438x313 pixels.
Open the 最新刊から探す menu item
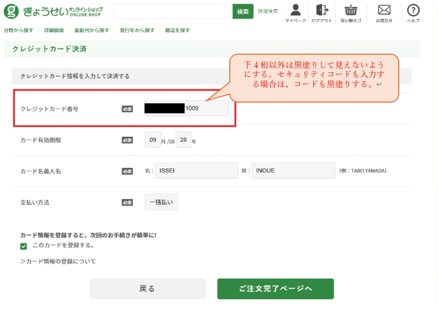[x=91, y=30]
